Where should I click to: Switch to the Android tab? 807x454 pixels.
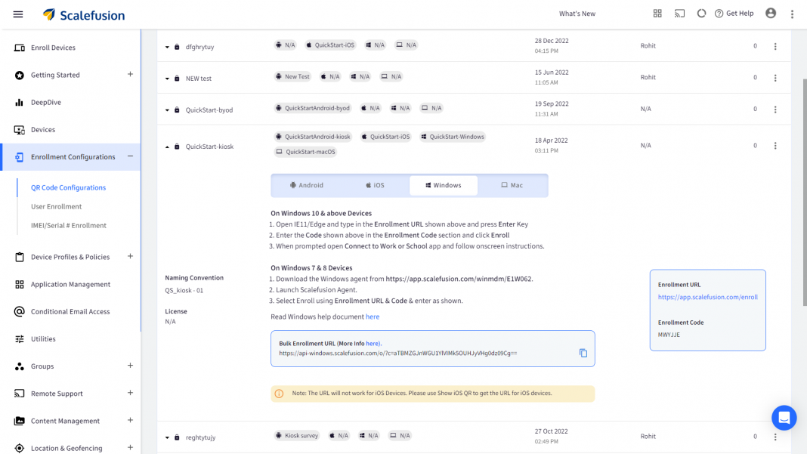(307, 185)
